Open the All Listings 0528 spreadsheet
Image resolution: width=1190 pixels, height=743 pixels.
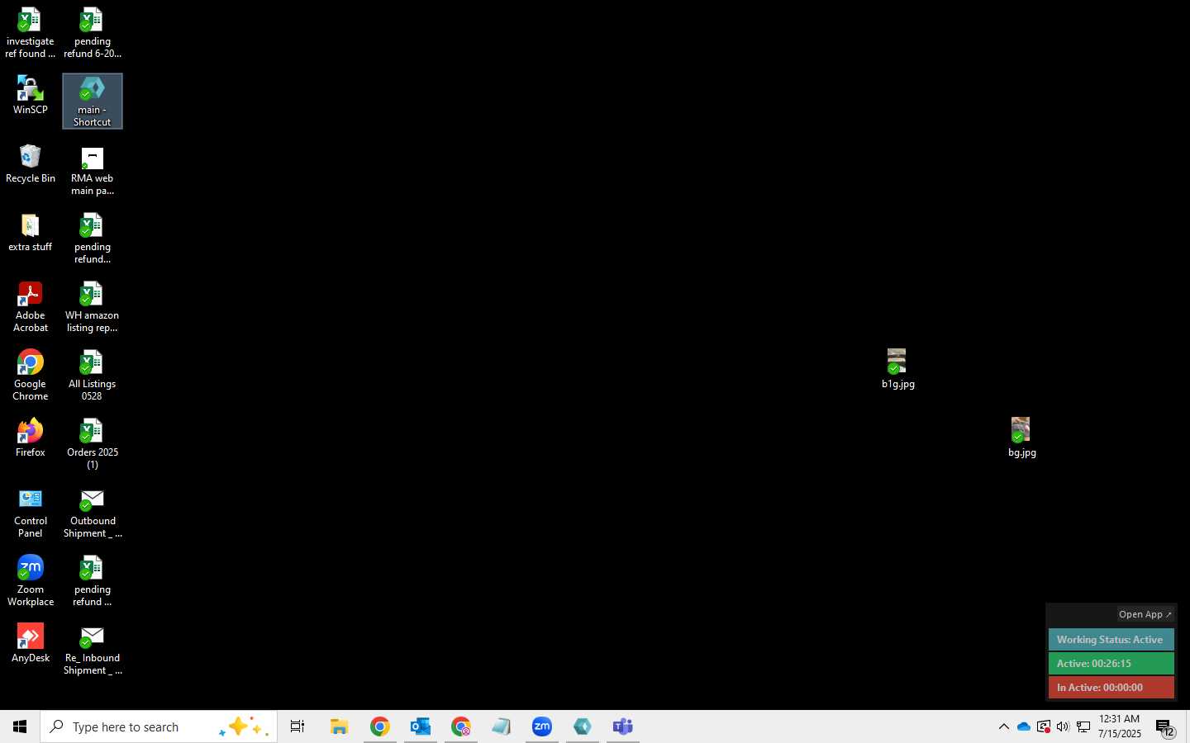[92, 376]
